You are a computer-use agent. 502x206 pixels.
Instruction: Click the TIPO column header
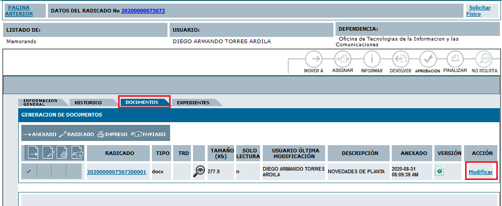pyautogui.click(x=162, y=153)
